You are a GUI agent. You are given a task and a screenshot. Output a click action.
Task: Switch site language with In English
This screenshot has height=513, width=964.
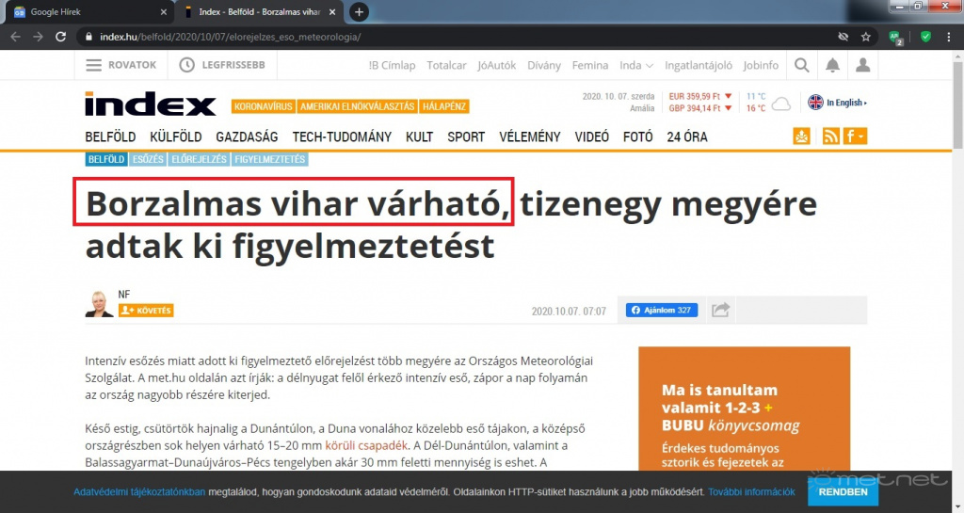click(837, 103)
